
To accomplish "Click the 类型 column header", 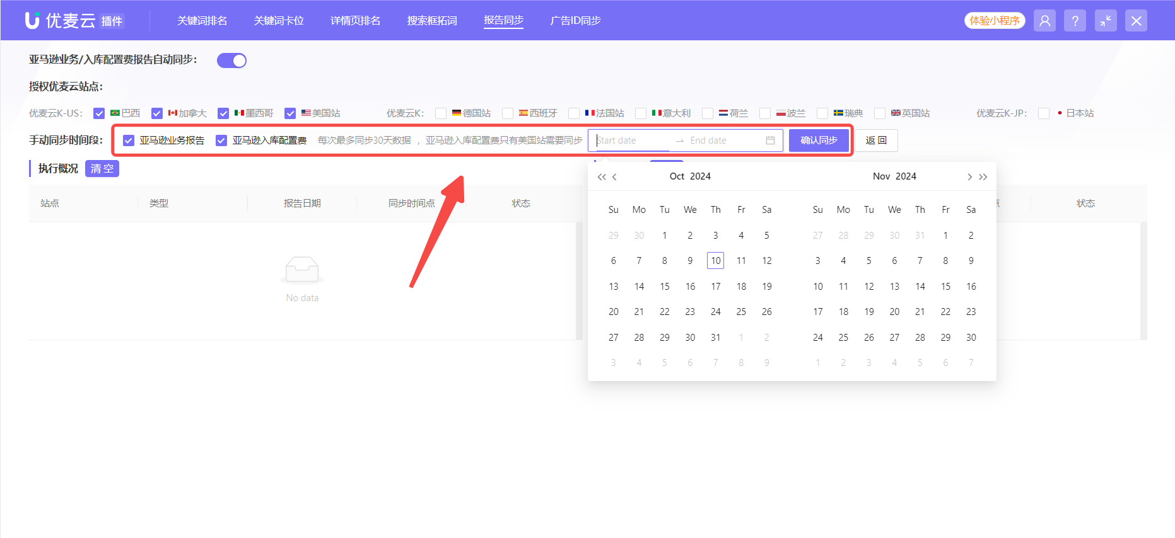I will (159, 203).
